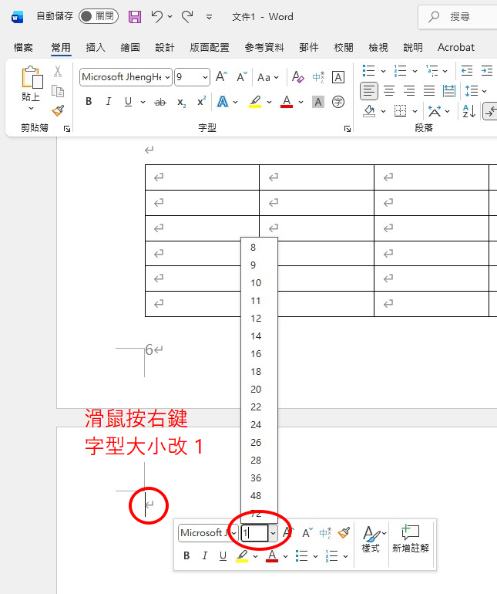Click 新增註解 button in mini toolbar
The image size is (497, 594).
411,538
